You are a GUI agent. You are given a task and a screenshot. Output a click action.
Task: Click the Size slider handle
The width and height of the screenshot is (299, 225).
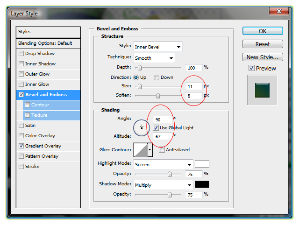pos(140,86)
